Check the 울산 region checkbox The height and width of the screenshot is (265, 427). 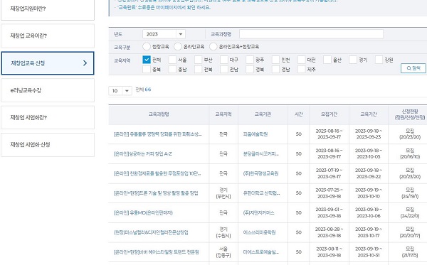click(327, 60)
